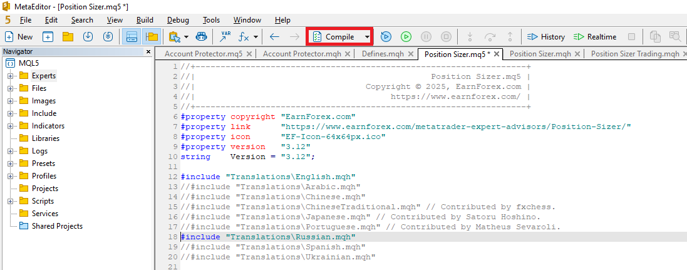This screenshot has height=270, width=687.
Task: Start debugging on real data icon
Action: click(x=386, y=37)
